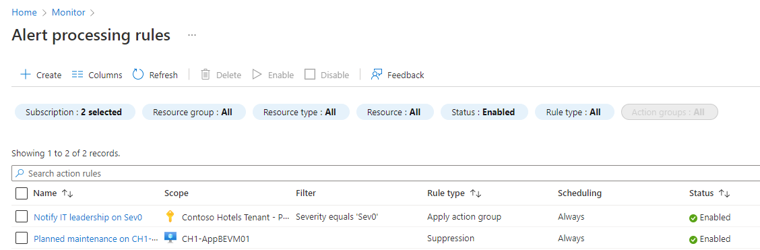Open the Status Enabled filter pill
The height and width of the screenshot is (250, 760).
484,112
